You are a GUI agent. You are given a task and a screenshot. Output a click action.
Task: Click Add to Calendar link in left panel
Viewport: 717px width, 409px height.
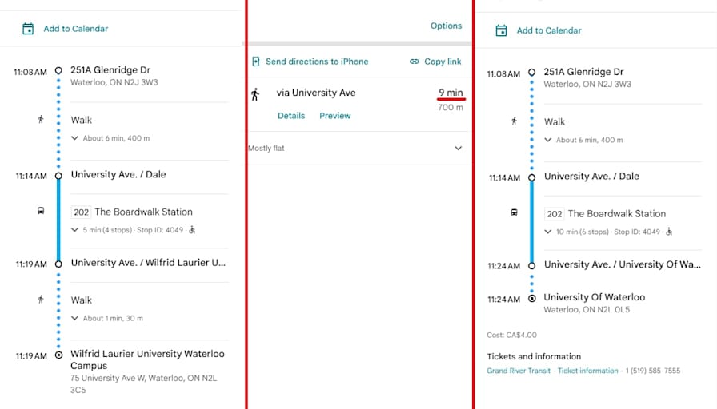coord(76,29)
